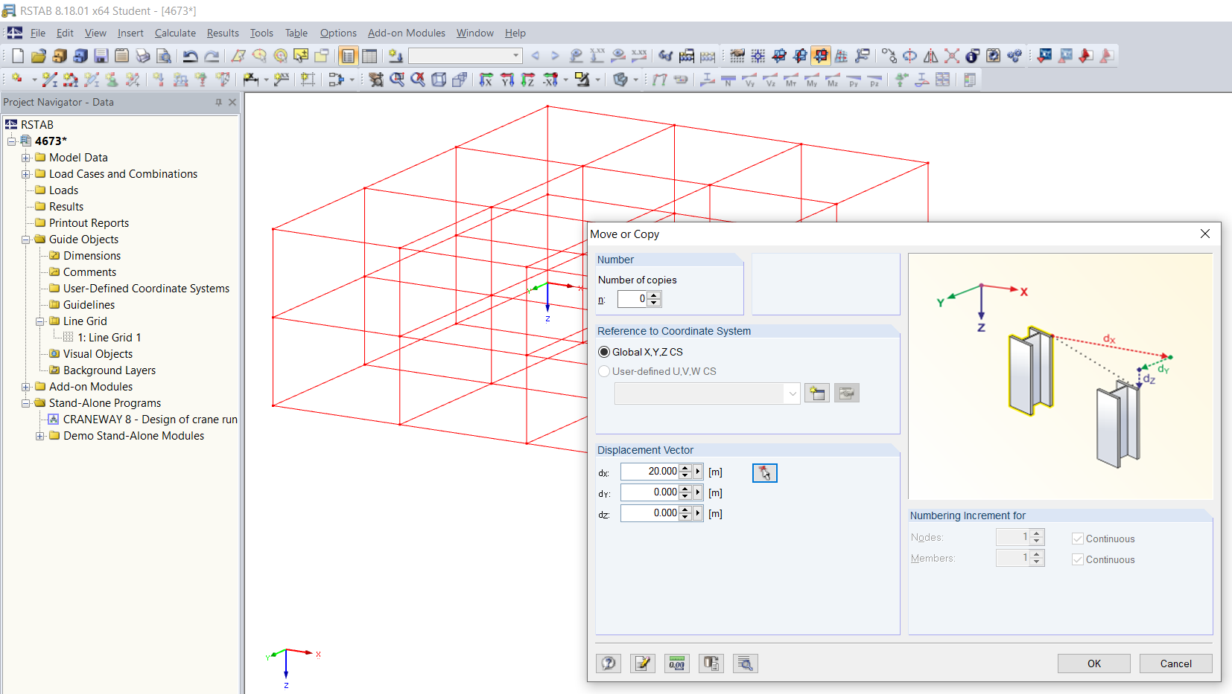Collapse the Line Grid tree node
Image resolution: width=1232 pixels, height=694 pixels.
click(40, 321)
